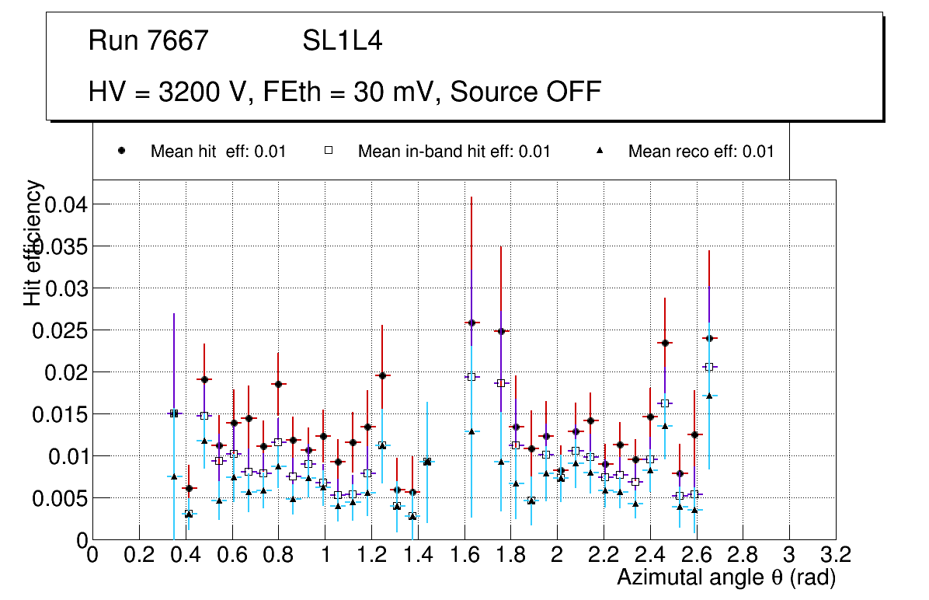Click the 'Azimutal angle θ (rad)' x-axis title
This screenshot has width=929, height=600.
(x=726, y=577)
